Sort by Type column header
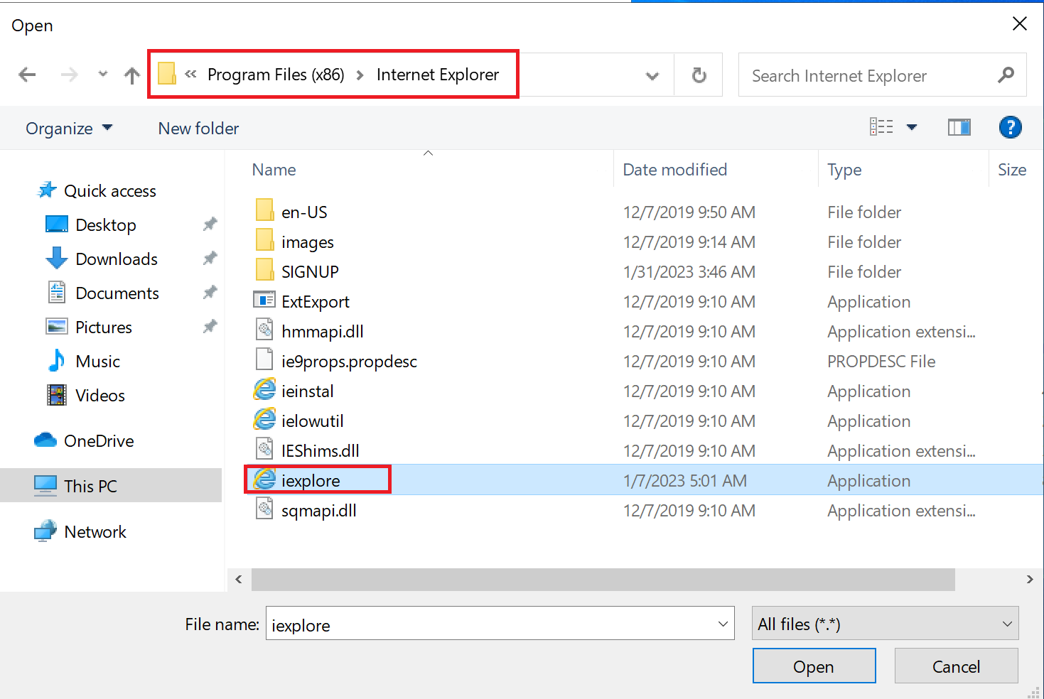This screenshot has height=699, width=1044. click(844, 170)
